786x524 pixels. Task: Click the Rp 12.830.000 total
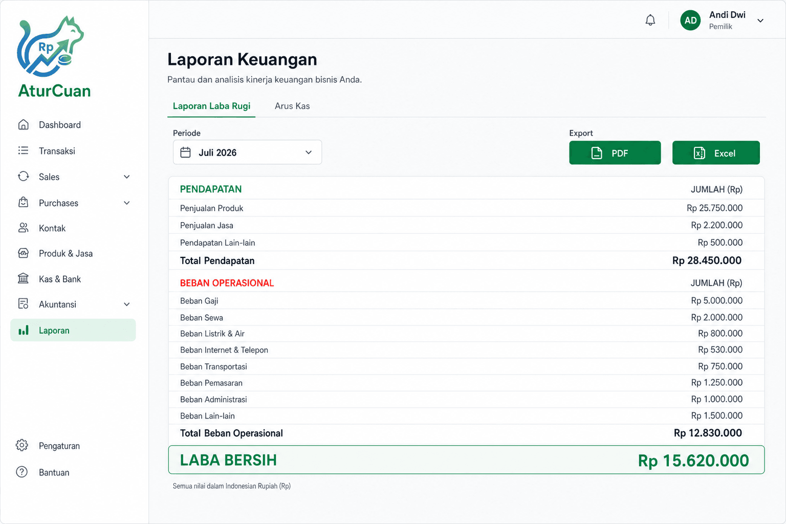tap(708, 433)
